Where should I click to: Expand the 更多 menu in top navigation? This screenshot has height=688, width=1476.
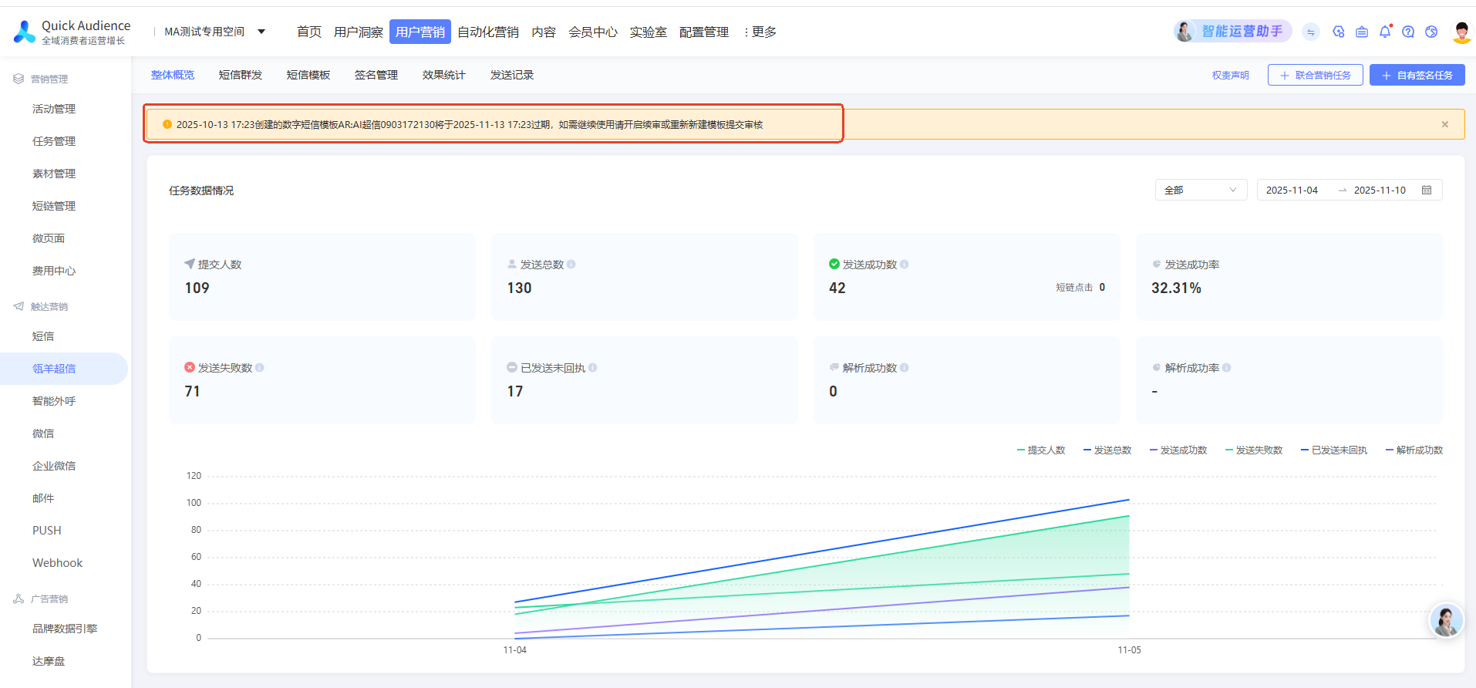coord(760,32)
